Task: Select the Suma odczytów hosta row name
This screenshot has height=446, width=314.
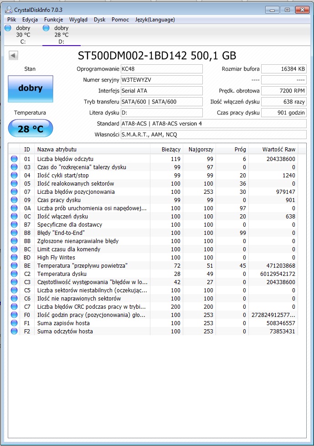Action: pos(65,332)
